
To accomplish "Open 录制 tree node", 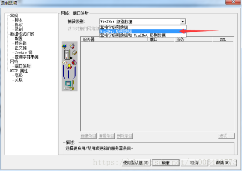I will [18, 29].
